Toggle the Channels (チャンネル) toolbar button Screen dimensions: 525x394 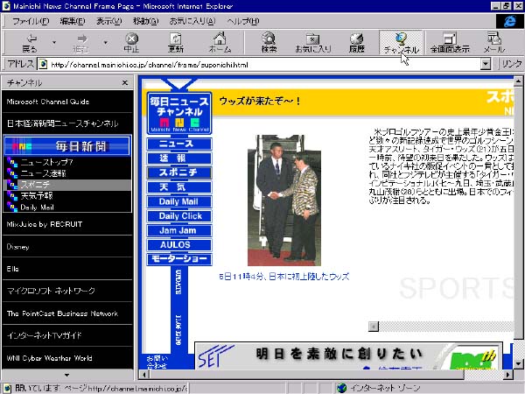coord(401,43)
